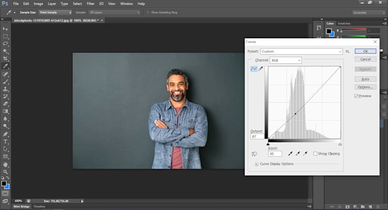Choose the pencil draw tool in Curves
The height and width of the screenshot is (210, 388).
(x=261, y=68)
